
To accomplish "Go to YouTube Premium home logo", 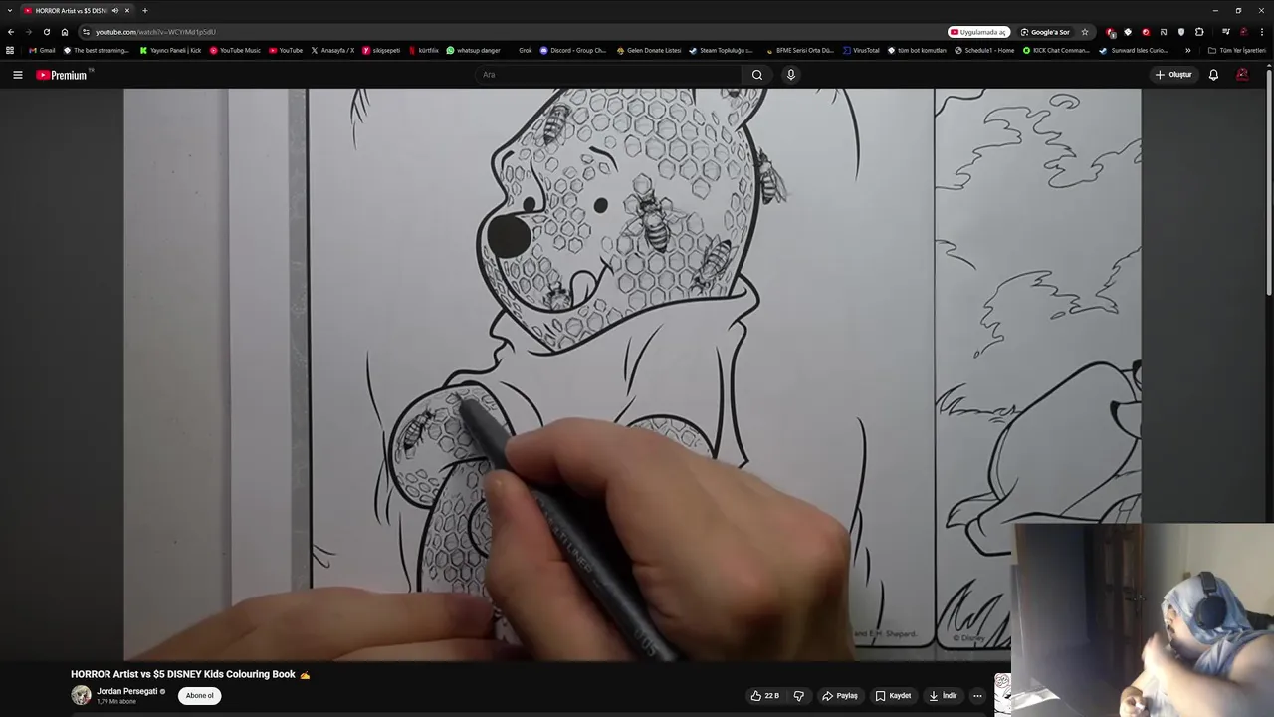I will (x=62, y=75).
